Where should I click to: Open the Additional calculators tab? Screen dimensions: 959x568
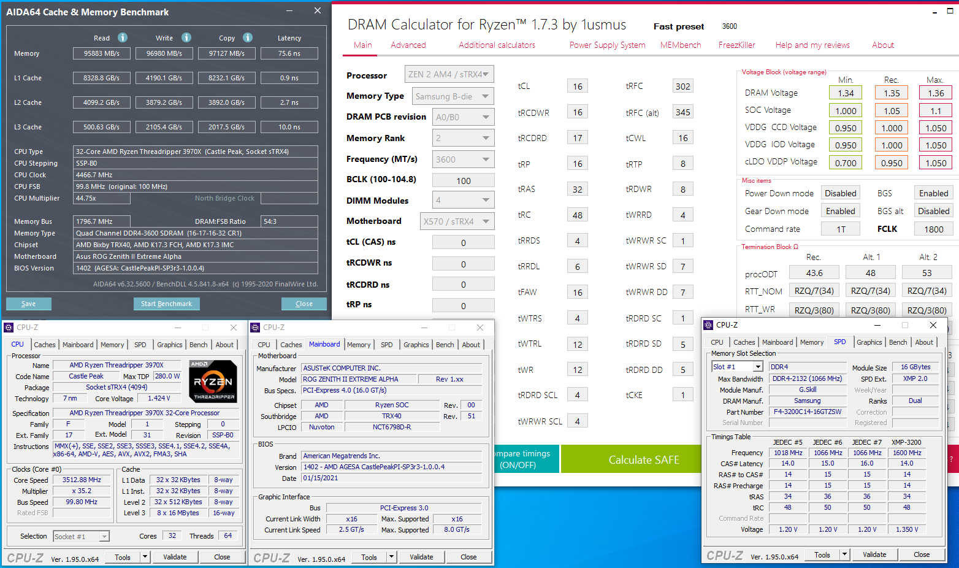click(497, 45)
